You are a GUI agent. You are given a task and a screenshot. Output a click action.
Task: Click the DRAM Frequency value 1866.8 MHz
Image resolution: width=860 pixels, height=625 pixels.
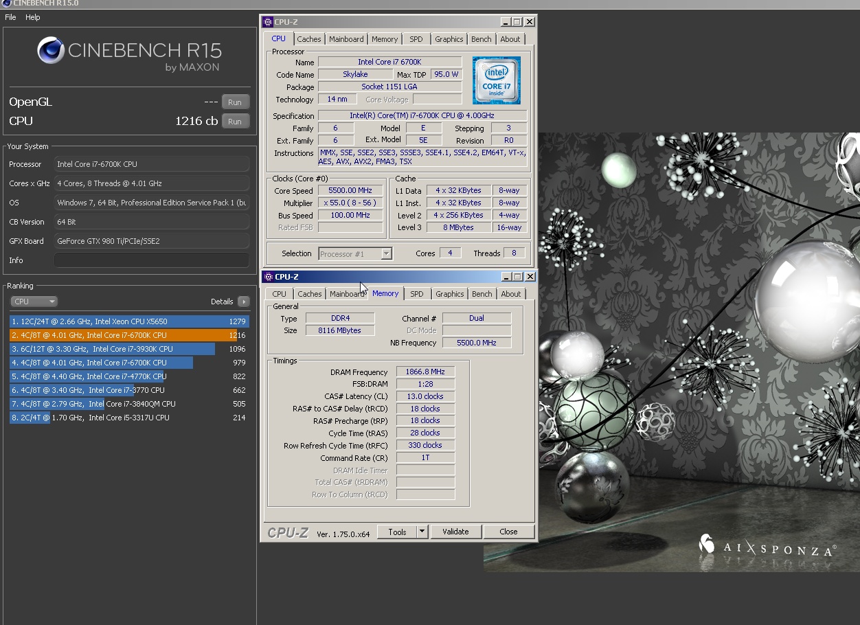coord(425,372)
